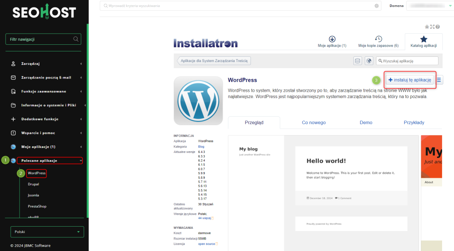Screen dimensions: 454x251
Task: Focus the Filtr nawigacji input
Action: (43, 39)
